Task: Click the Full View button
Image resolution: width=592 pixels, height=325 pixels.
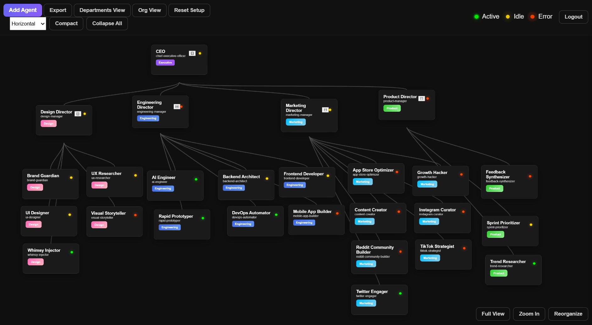Action: pos(493,314)
